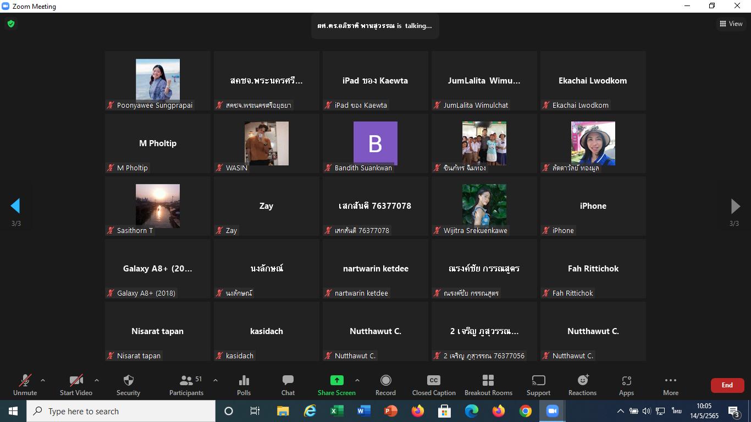Click the Fah Rittichok participant tile
Viewport: 751px width, 422px height.
pos(593,269)
